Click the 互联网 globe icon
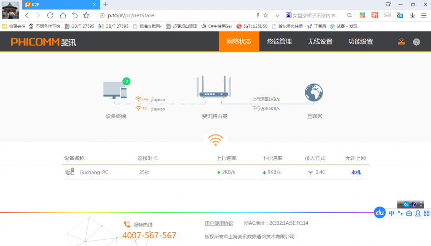This screenshot has height=246, width=431. pos(314,92)
